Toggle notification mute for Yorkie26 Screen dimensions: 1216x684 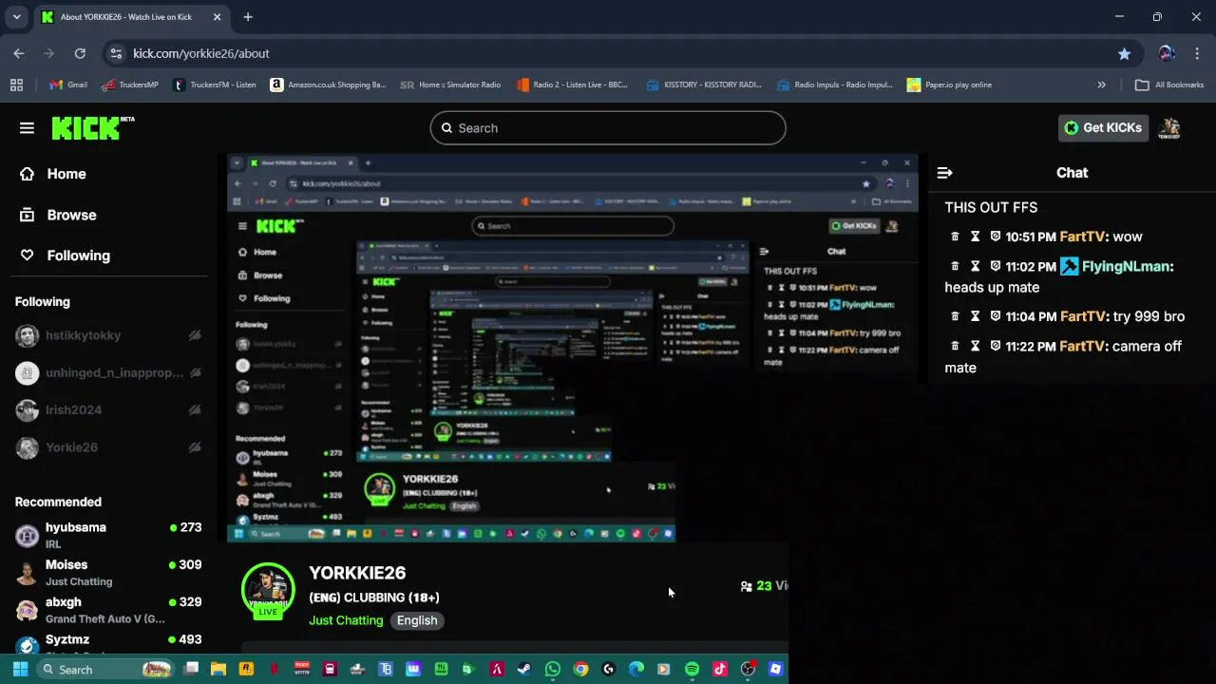[x=195, y=447]
